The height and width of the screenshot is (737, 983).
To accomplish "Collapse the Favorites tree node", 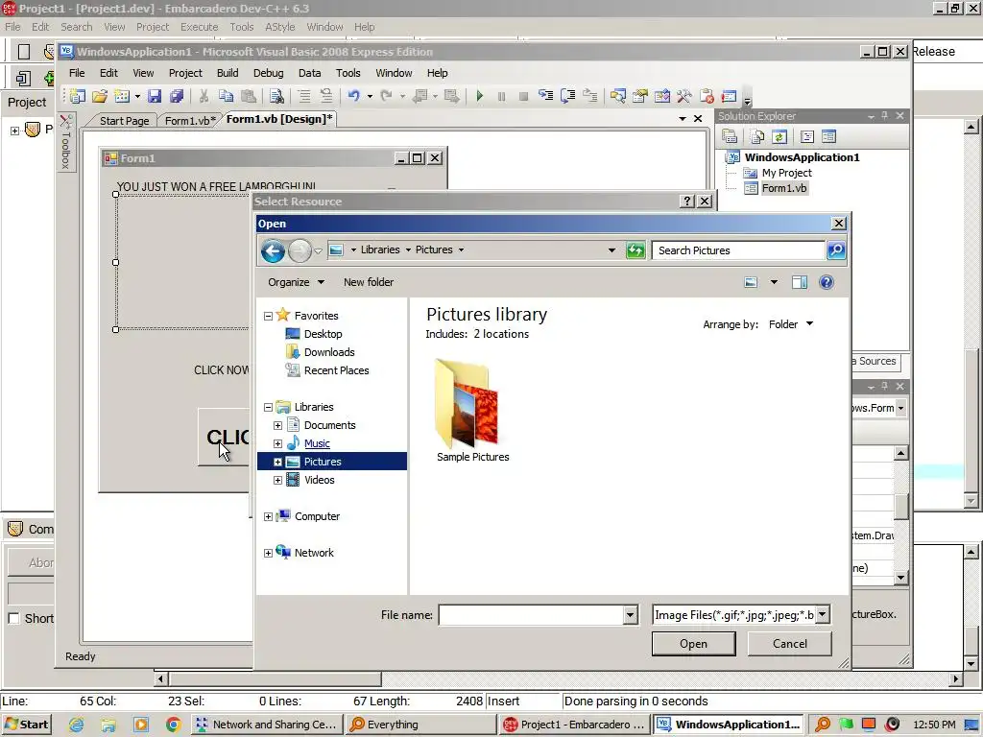I will click(x=269, y=316).
